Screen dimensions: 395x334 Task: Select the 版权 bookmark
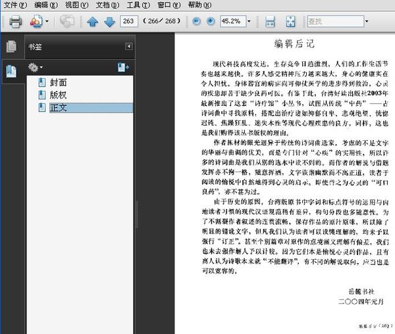click(58, 95)
